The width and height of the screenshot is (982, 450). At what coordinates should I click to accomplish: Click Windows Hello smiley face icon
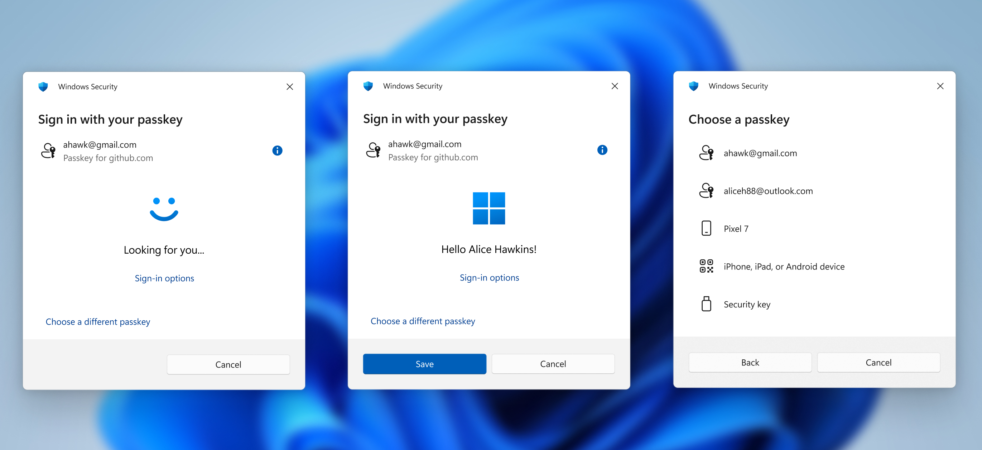(x=164, y=209)
